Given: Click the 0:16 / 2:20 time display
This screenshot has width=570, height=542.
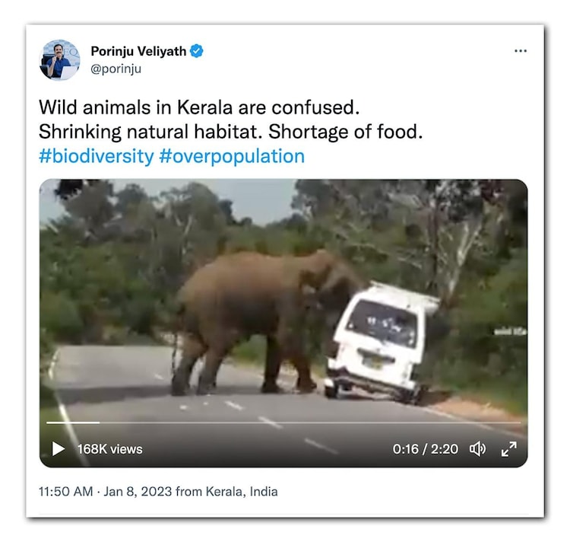Looking at the screenshot, I should tap(425, 449).
